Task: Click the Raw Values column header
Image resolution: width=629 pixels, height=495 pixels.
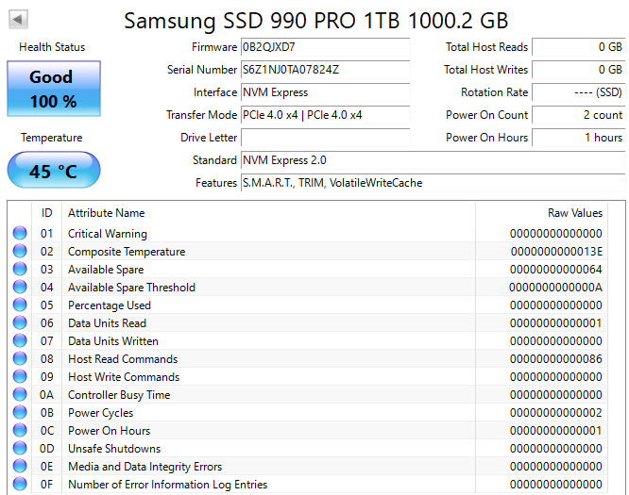Action: coord(575,213)
